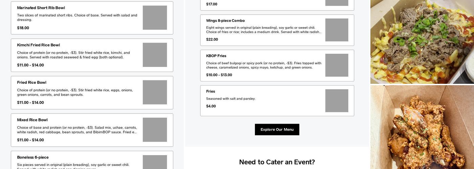Viewport: 474px width, 169px height.
Task: View Marinated Short Rib Bowl thumbnail image
Action: [x=155, y=18]
